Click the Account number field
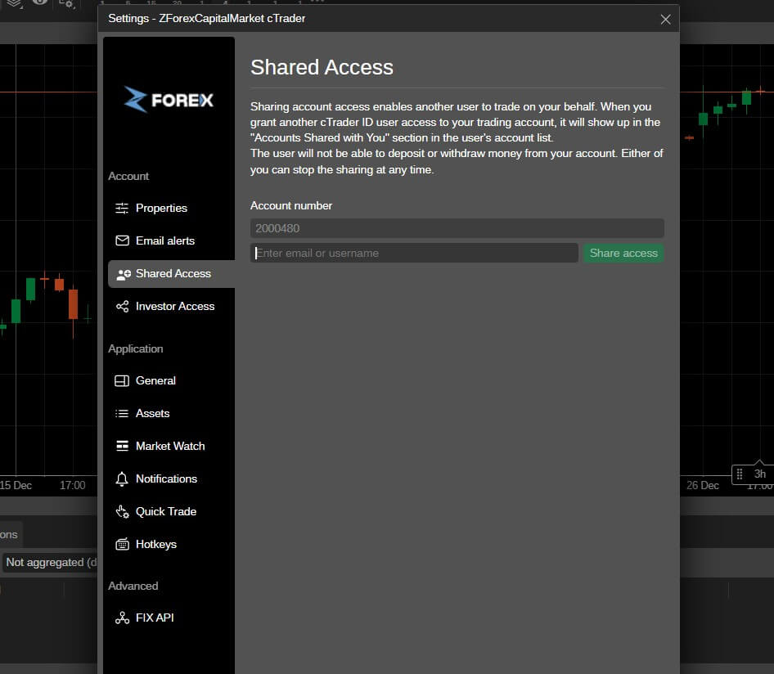This screenshot has width=774, height=674. [457, 229]
